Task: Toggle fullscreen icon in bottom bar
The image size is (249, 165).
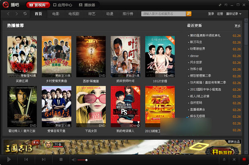Action: click(234, 160)
